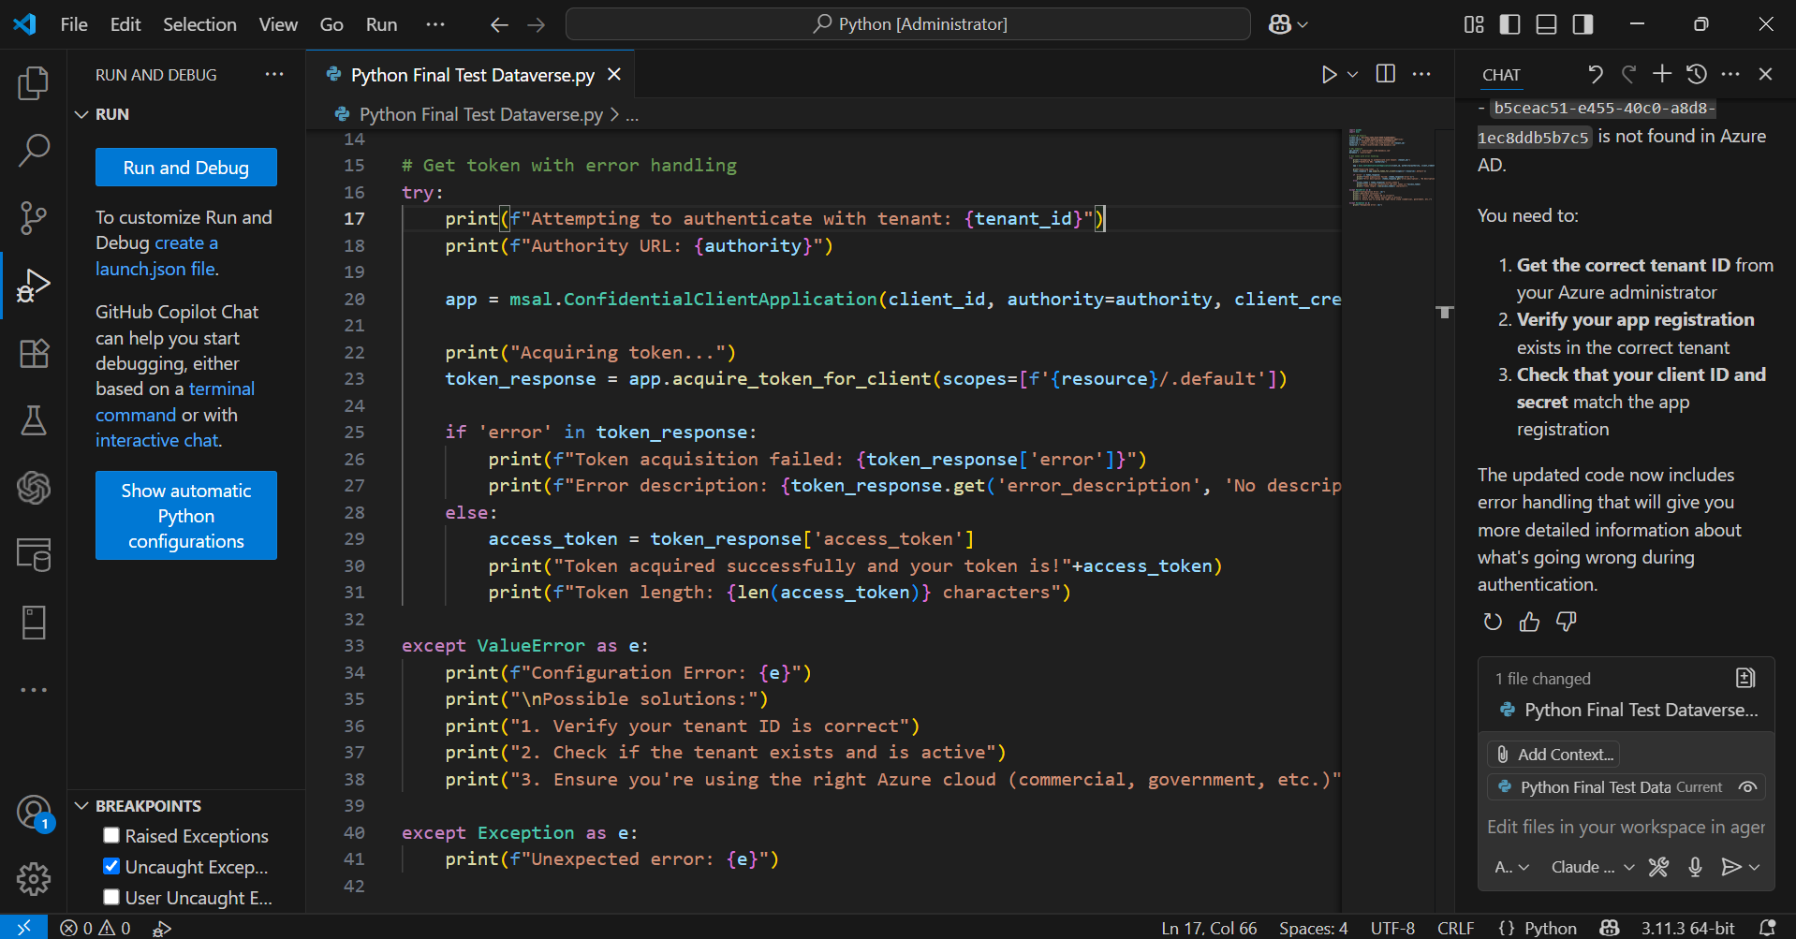Click the Run and Debug button
Viewport: 1796px width, 939px height.
185,167
